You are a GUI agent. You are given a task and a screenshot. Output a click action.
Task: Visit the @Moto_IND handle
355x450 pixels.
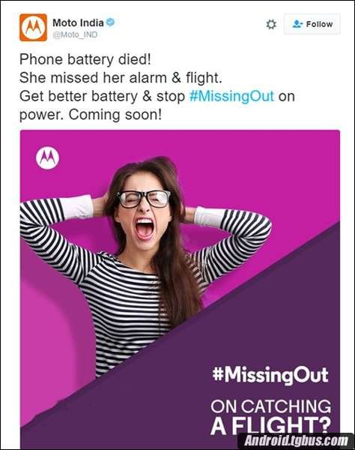(x=75, y=34)
